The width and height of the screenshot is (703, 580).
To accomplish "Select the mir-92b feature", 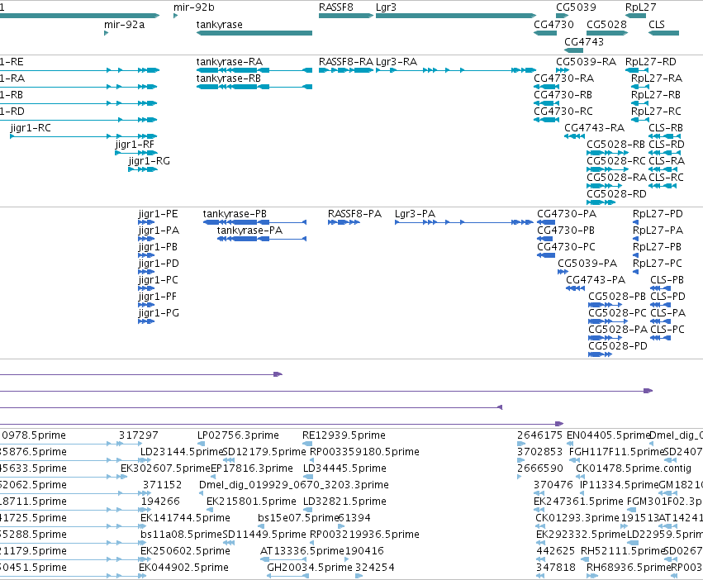I will point(176,17).
